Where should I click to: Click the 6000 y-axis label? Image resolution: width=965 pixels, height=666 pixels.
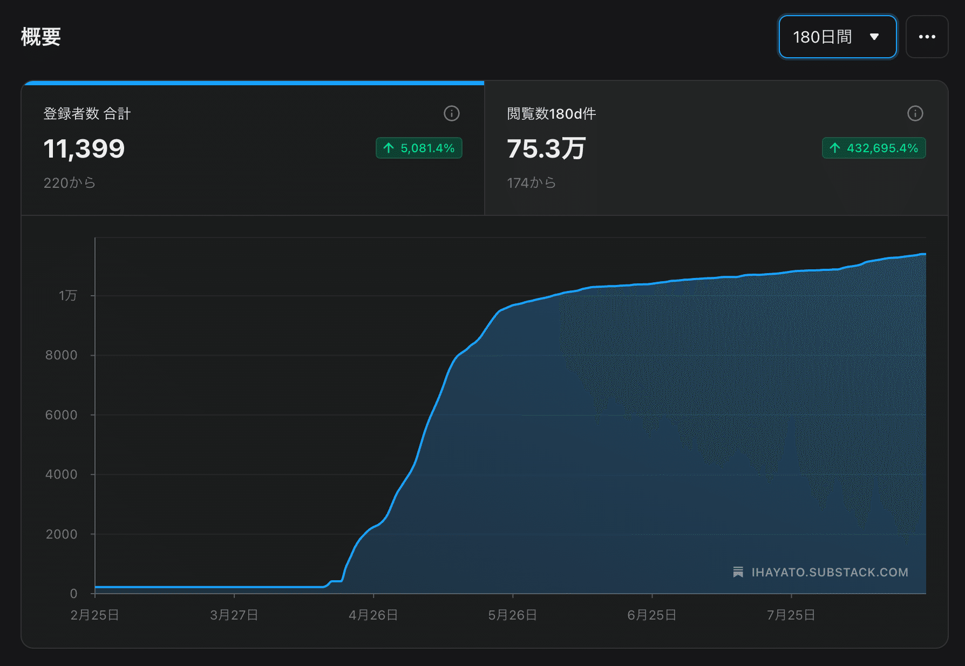tap(62, 415)
